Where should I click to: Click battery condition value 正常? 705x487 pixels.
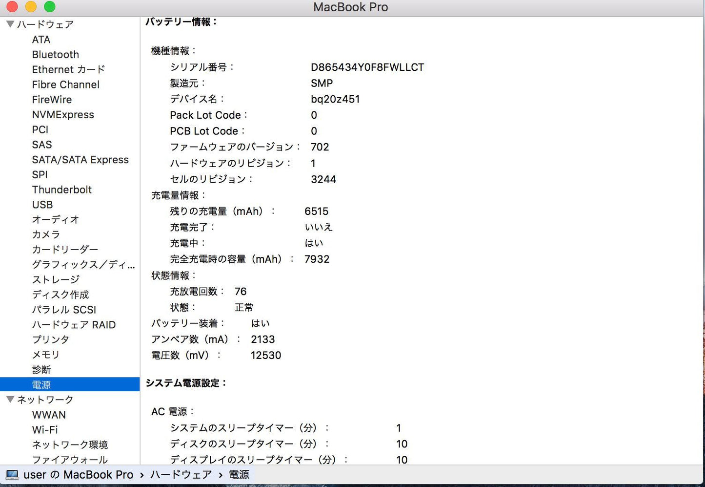[x=244, y=308]
